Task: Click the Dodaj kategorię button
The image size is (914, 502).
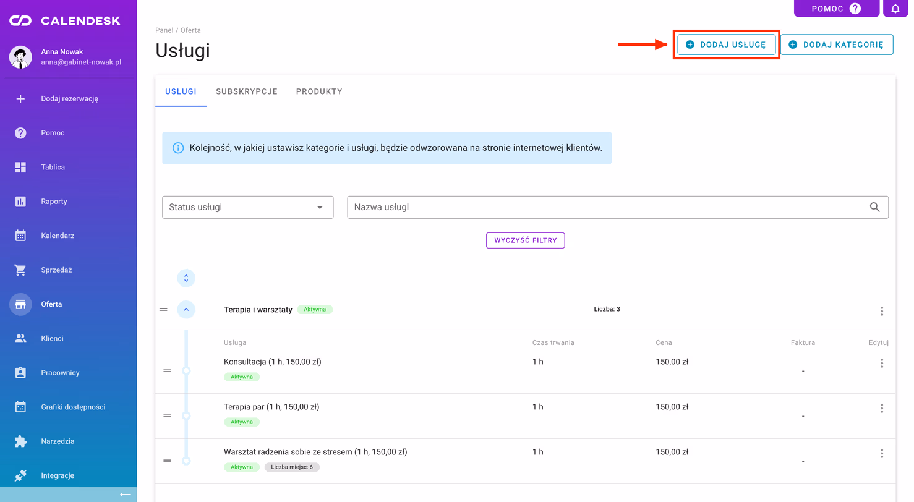Action: pyautogui.click(x=837, y=45)
